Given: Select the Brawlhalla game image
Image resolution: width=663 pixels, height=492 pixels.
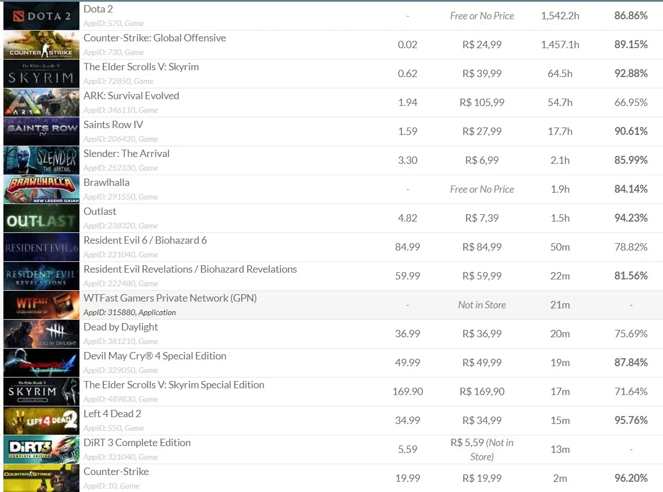Looking at the screenshot, I should [41, 189].
